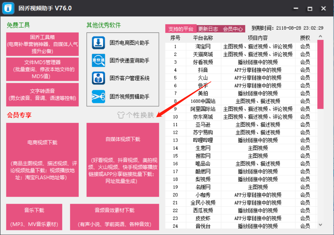
Task: Click the scrollbar down arrow in the platform list
Action: pos(320,225)
